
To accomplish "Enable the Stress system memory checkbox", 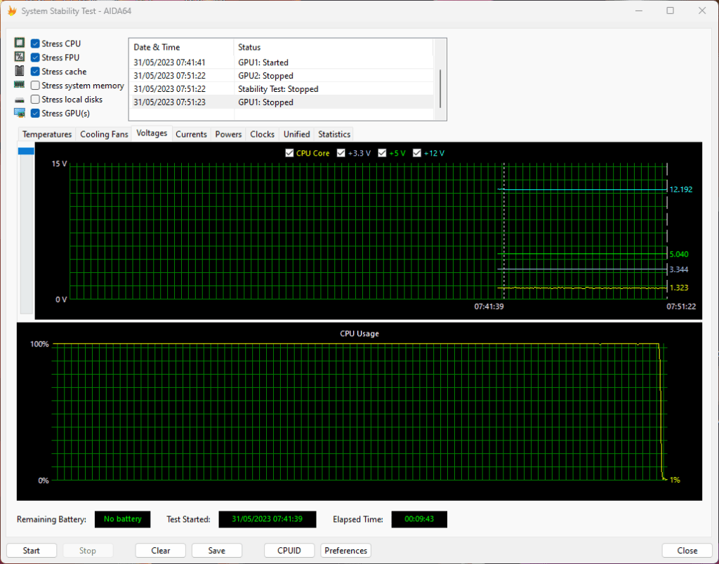I will click(x=35, y=85).
